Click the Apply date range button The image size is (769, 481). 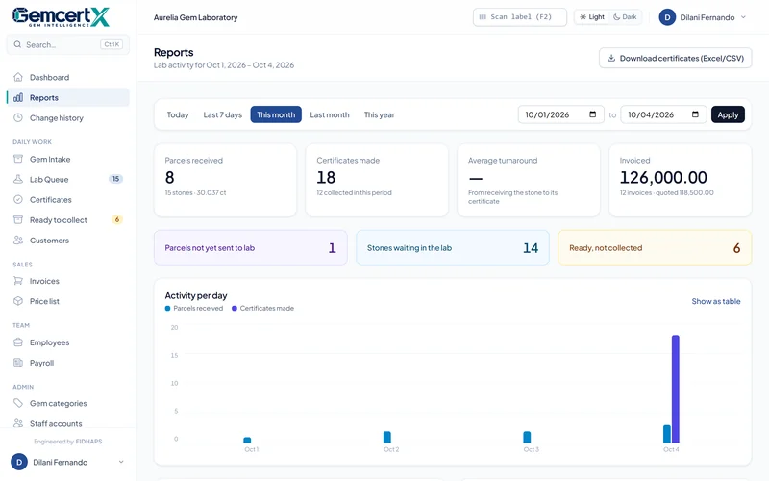point(728,114)
